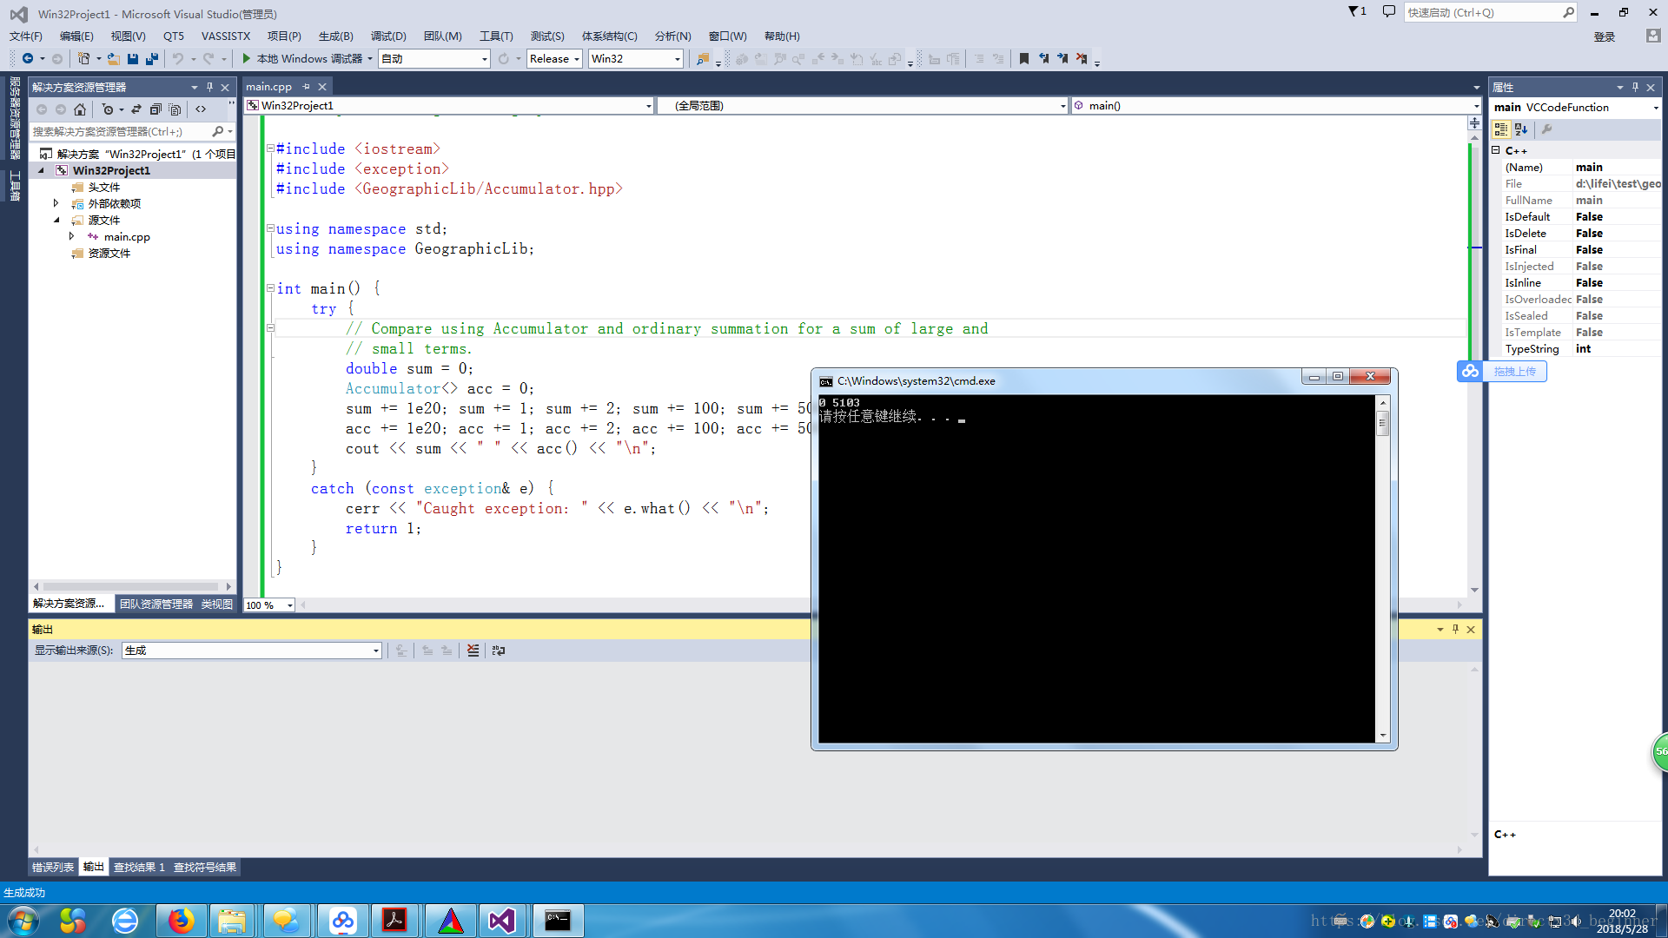Open the 自动 solution configuration dropdown
This screenshot has height=938, width=1668.
tap(485, 59)
